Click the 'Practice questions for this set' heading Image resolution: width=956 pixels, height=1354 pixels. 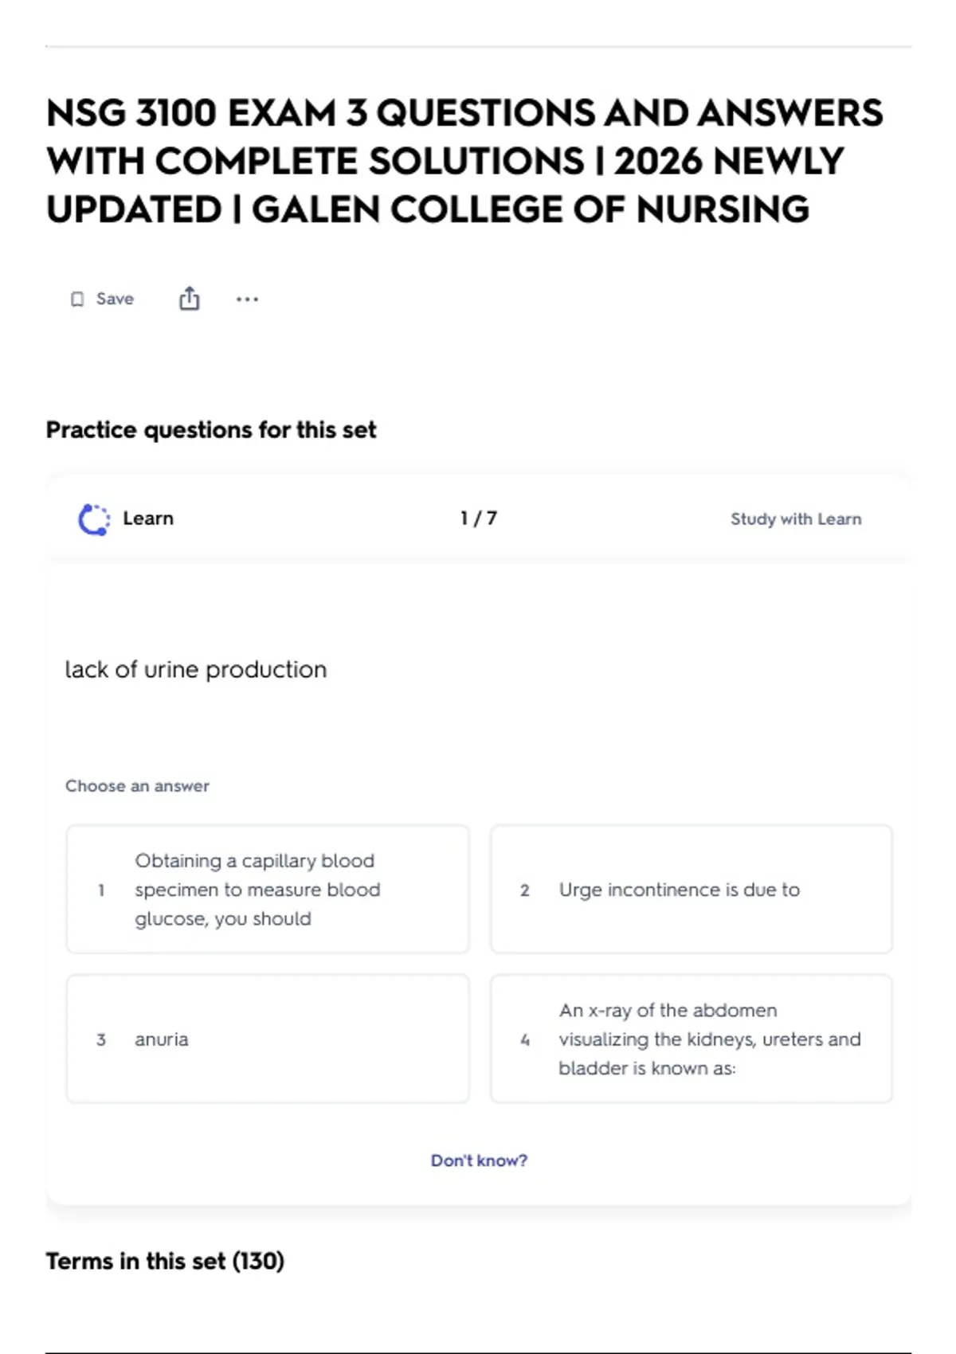[x=211, y=430]
